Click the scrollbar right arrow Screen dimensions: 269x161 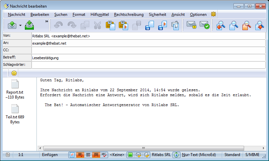tap(263, 148)
